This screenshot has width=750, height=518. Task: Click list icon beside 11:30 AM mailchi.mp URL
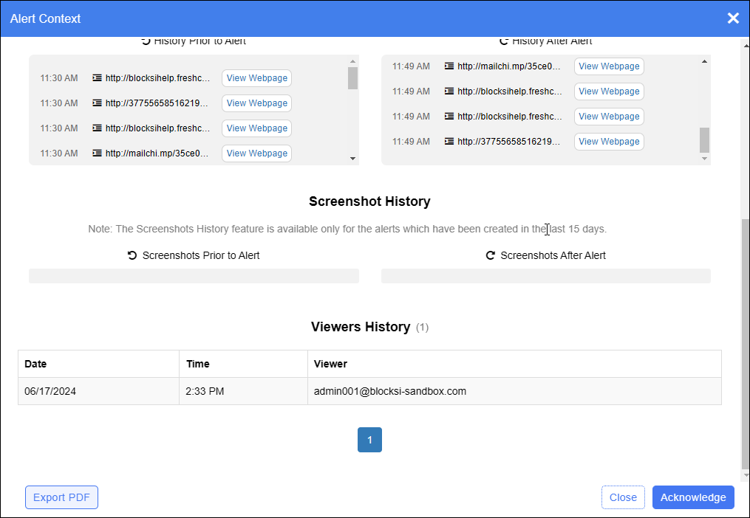click(x=97, y=153)
